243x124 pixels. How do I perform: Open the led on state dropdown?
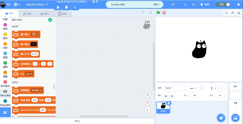(x=29, y=74)
